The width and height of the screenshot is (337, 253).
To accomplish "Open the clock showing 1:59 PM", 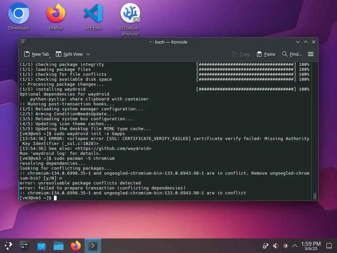I will pos(311,246).
